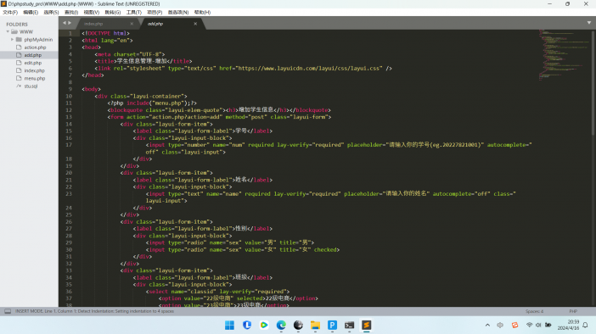Open the blue P app in taskbar
The height and width of the screenshot is (334, 596).
point(332,326)
